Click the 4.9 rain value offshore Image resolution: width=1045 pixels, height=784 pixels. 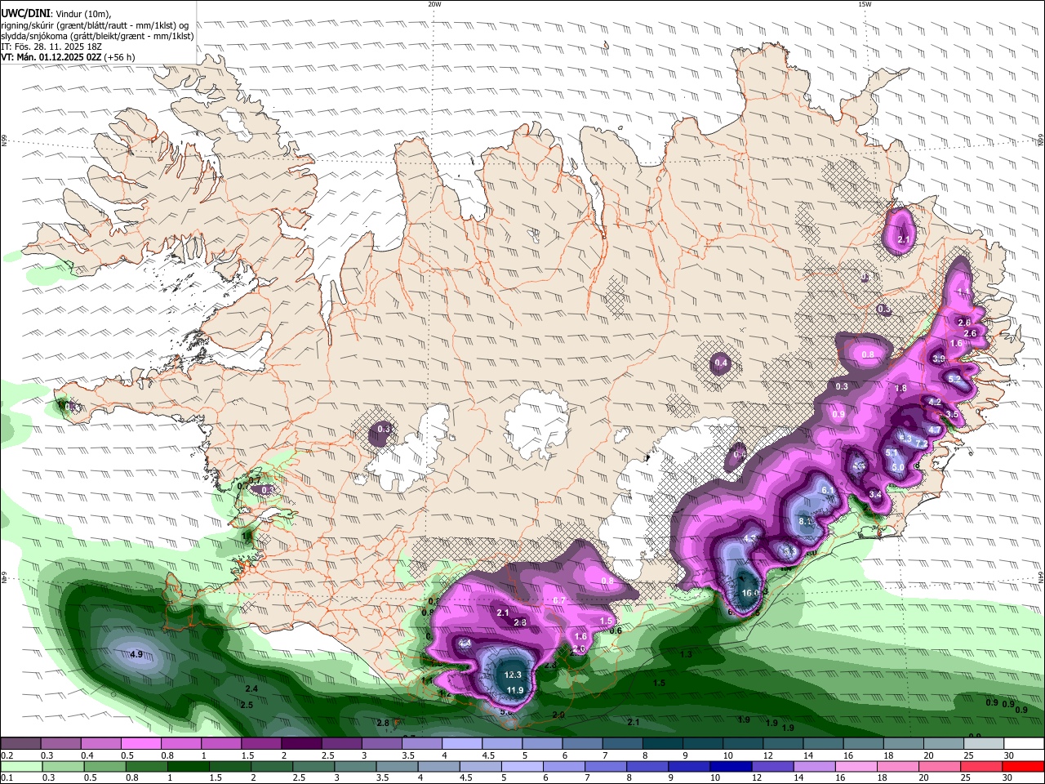(137, 654)
